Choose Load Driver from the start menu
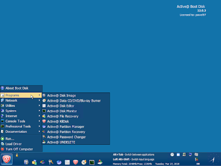The image size is (221, 166). (x=21, y=144)
